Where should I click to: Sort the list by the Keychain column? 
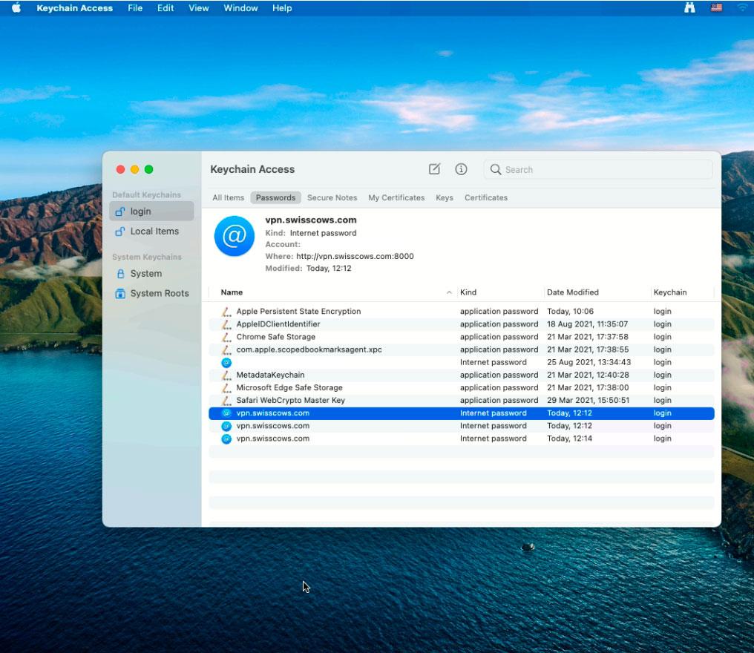(670, 292)
